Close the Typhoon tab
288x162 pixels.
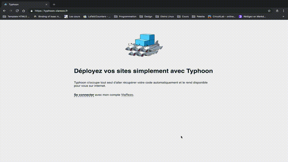pos(46,4)
